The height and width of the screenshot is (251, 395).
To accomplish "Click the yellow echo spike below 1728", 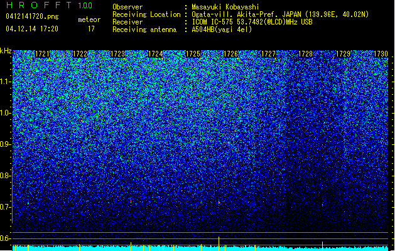I will coord(322,246).
